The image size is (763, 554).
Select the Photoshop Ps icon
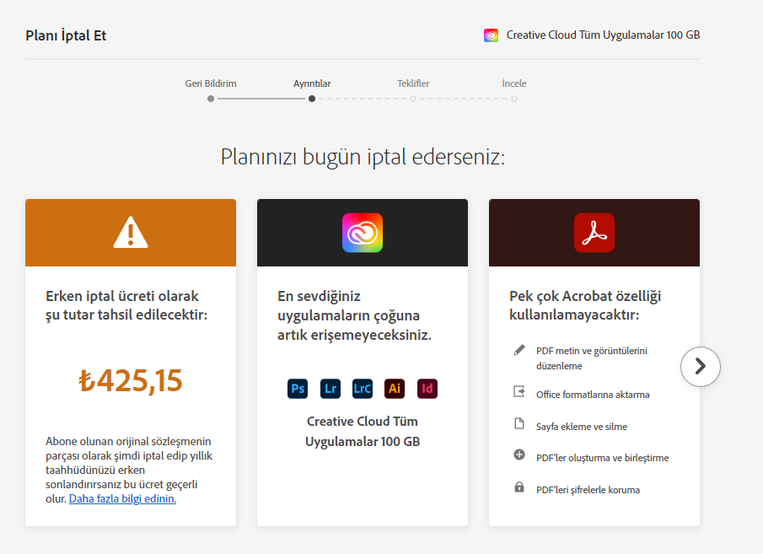(x=298, y=389)
